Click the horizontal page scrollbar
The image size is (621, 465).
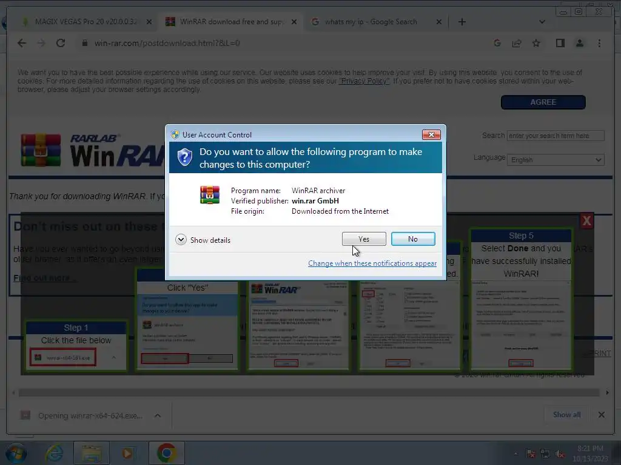309,392
